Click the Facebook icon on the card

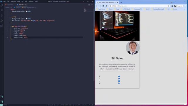pyautogui.click(x=119, y=76)
